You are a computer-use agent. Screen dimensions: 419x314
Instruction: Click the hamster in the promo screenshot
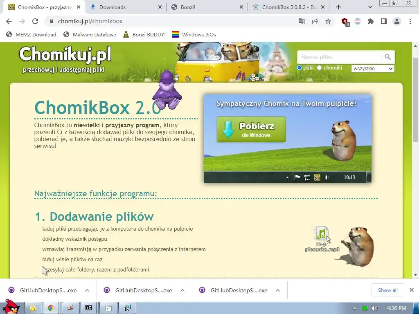click(343, 141)
